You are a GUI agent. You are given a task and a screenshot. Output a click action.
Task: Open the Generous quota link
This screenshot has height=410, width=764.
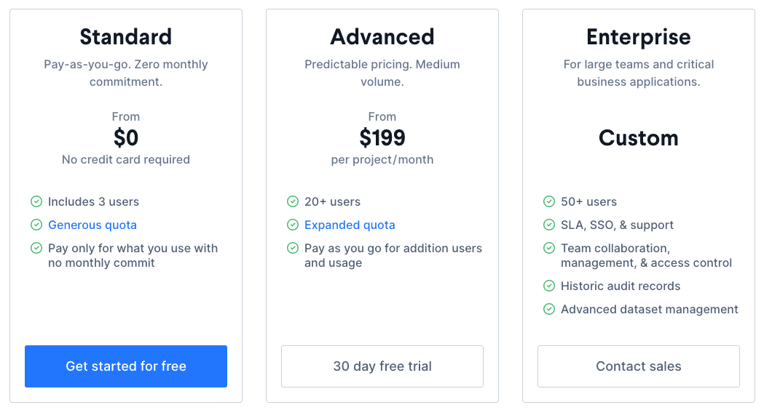[x=92, y=225]
